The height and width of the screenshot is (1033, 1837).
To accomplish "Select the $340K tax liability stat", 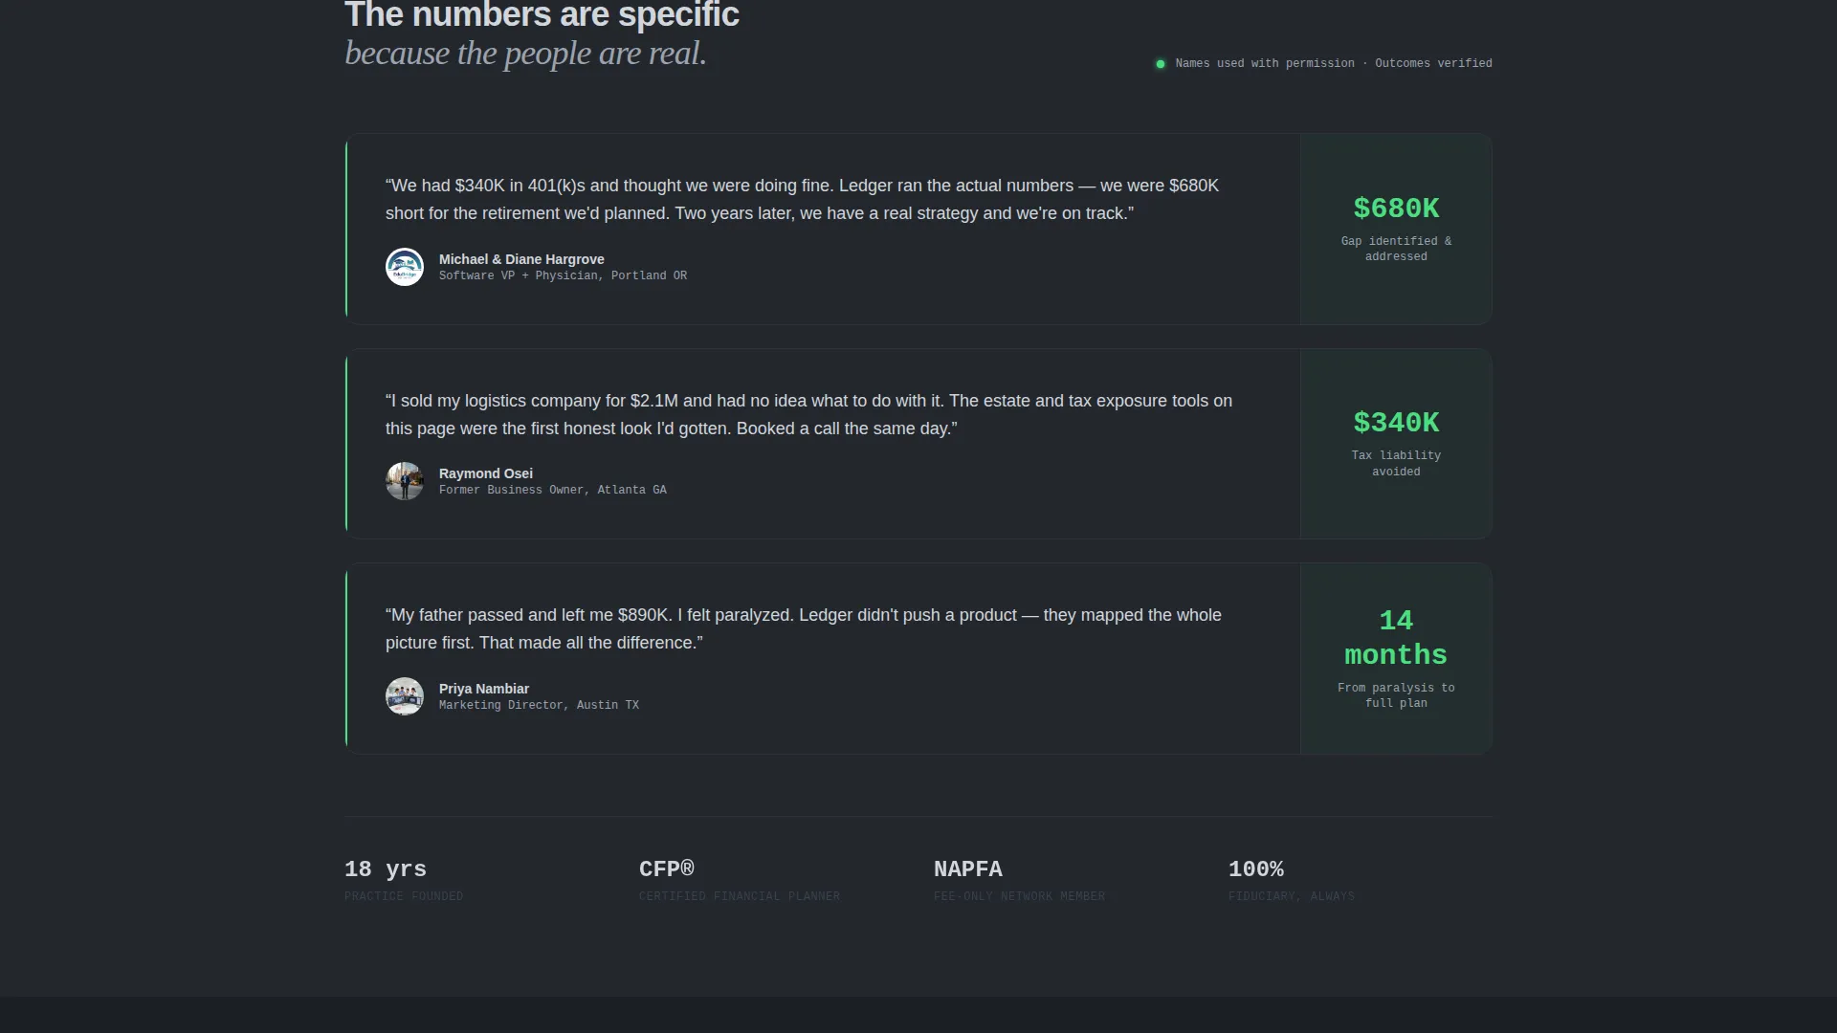I will pos(1396,444).
